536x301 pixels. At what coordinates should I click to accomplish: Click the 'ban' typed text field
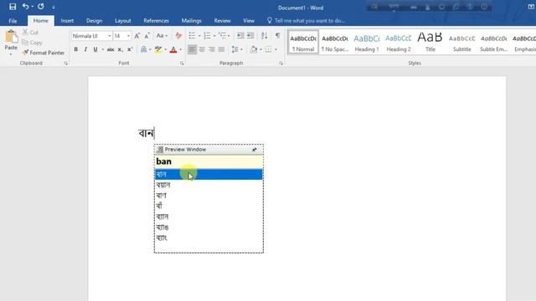click(209, 161)
